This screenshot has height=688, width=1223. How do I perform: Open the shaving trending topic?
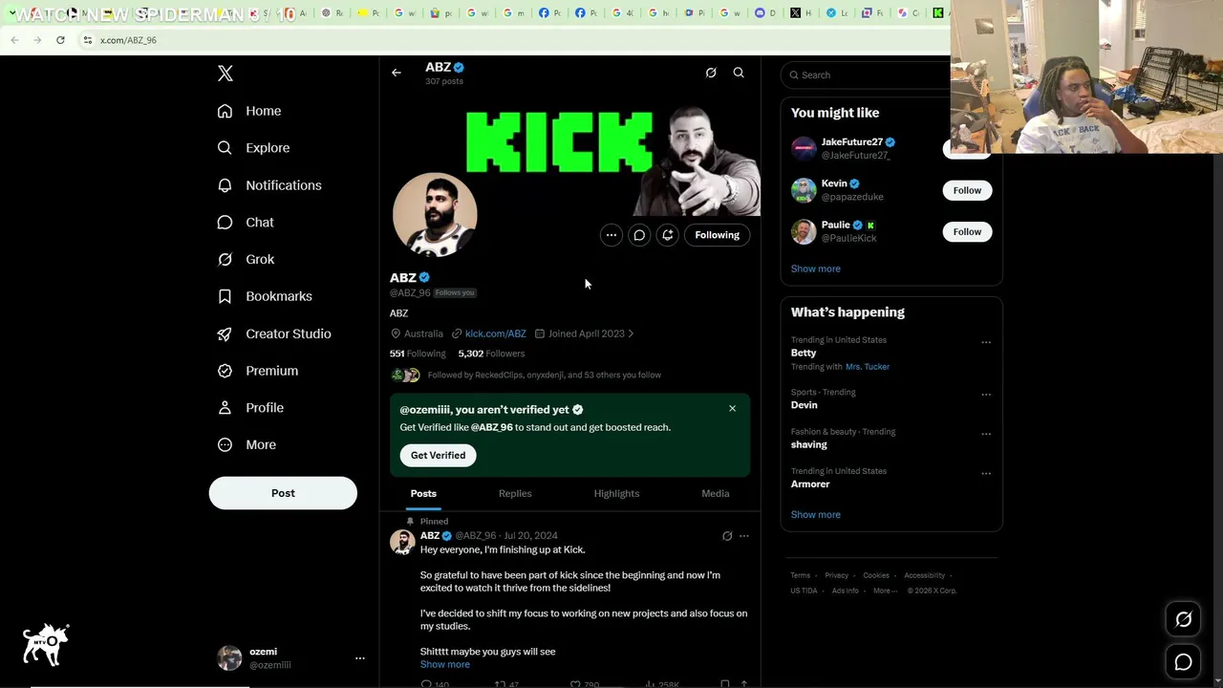click(x=809, y=445)
